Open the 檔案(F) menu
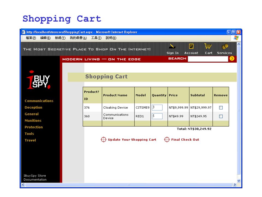This screenshot has width=262, height=197. tap(31, 38)
